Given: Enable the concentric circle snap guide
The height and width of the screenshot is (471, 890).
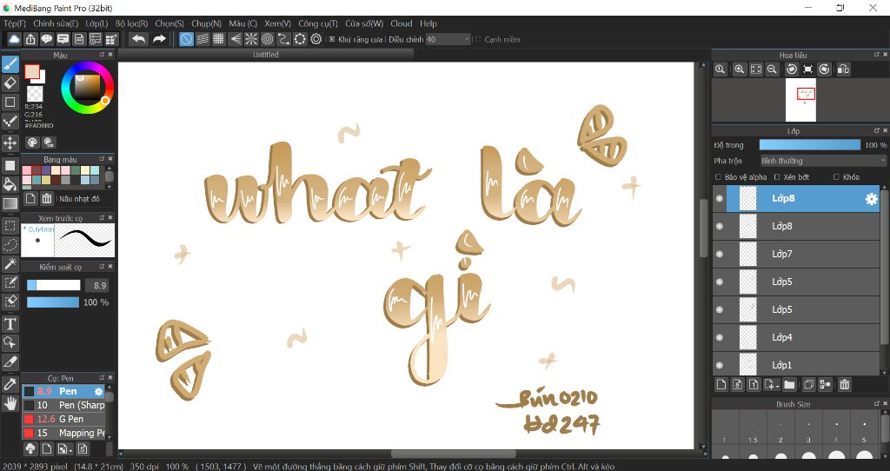Looking at the screenshot, I should [268, 38].
